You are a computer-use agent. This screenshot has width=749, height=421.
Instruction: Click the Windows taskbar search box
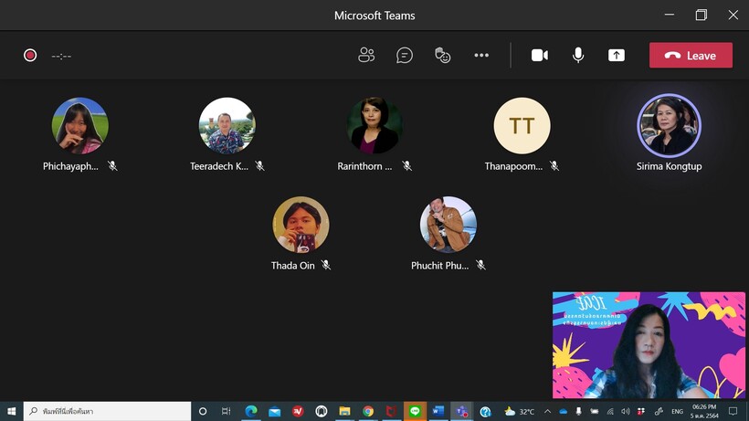(x=107, y=412)
